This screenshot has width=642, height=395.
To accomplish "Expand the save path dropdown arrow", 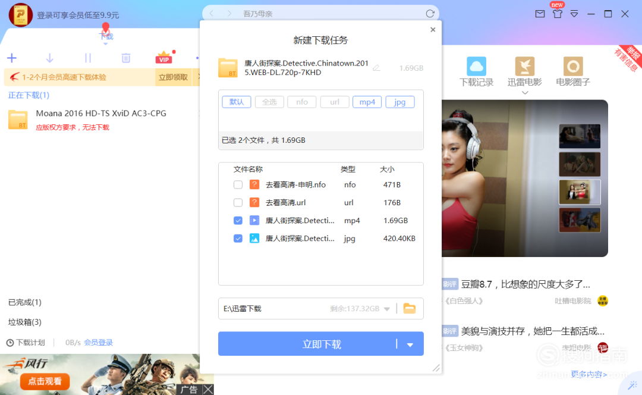I will 387,309.
